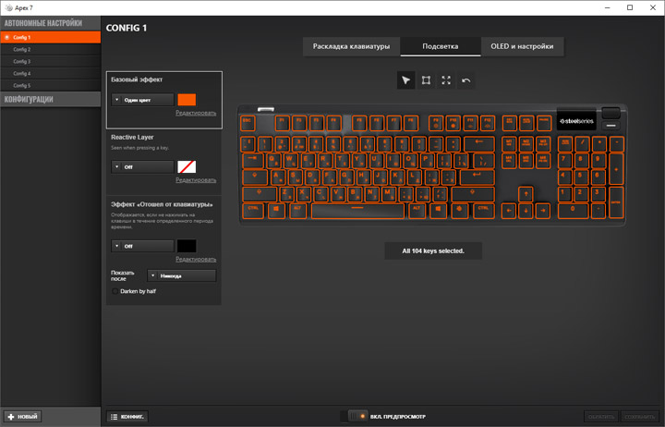Select Config 3 in sidebar
The width and height of the screenshot is (665, 427).
coord(51,62)
